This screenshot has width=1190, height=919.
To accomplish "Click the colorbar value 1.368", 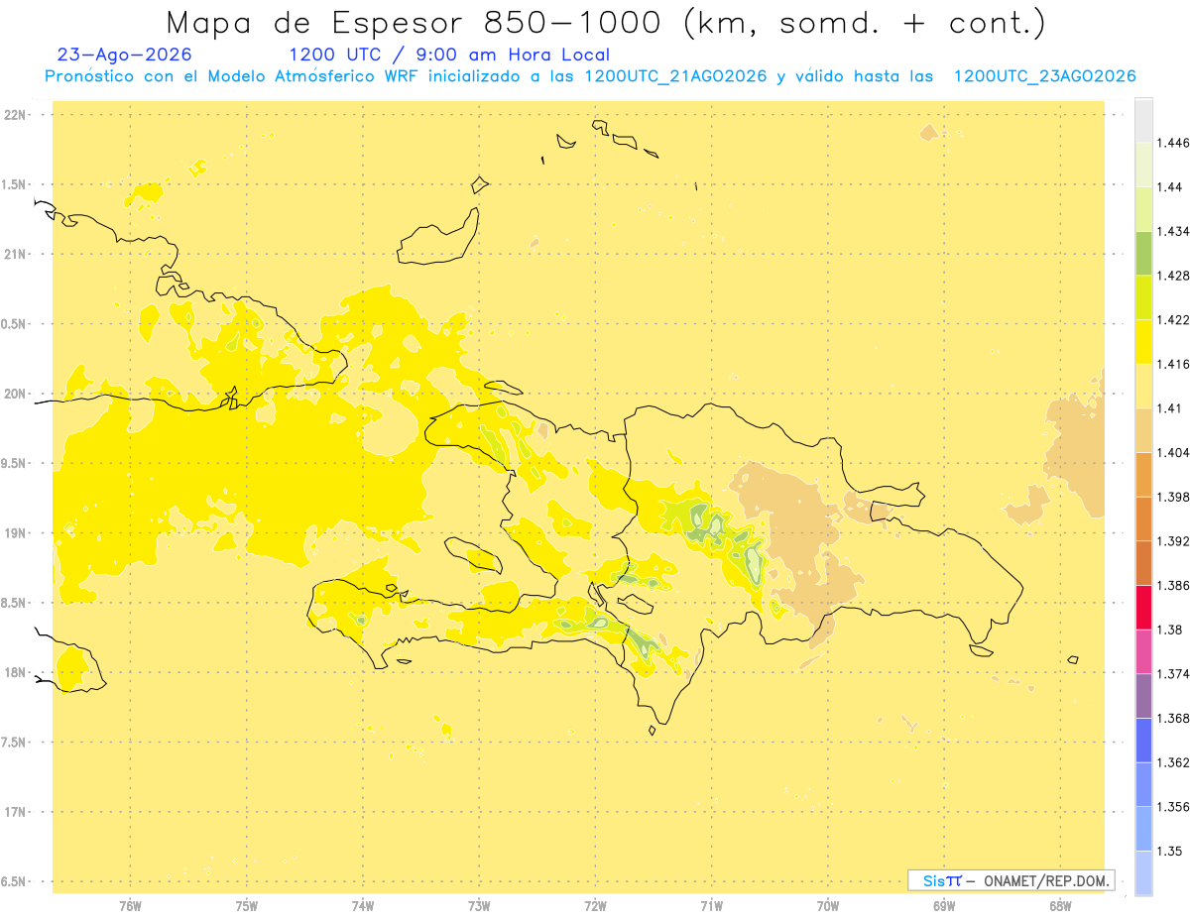I will coord(1173,718).
